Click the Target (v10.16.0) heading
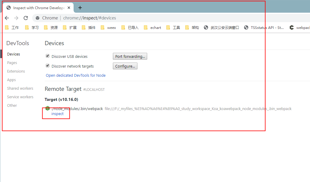The height and width of the screenshot is (182, 310). (61, 99)
